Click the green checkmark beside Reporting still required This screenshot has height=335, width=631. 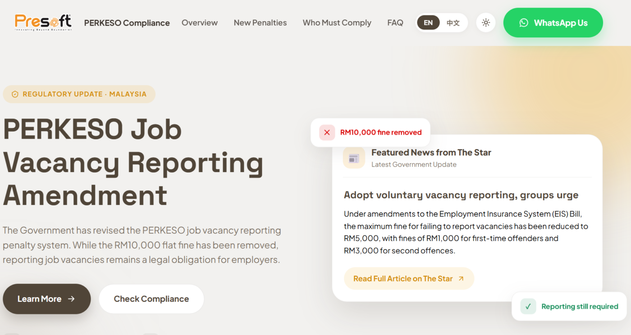click(528, 307)
